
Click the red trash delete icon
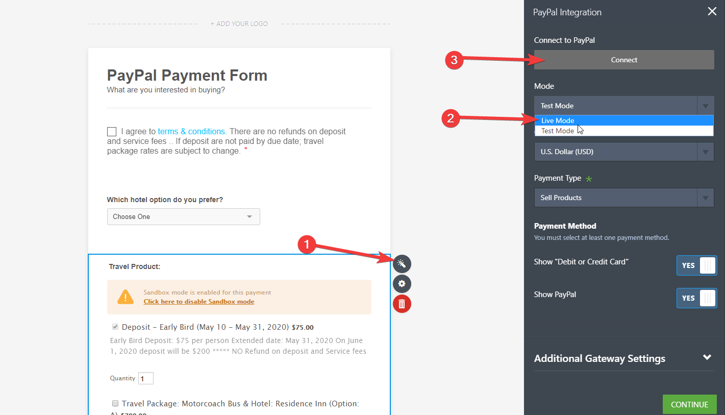click(402, 304)
